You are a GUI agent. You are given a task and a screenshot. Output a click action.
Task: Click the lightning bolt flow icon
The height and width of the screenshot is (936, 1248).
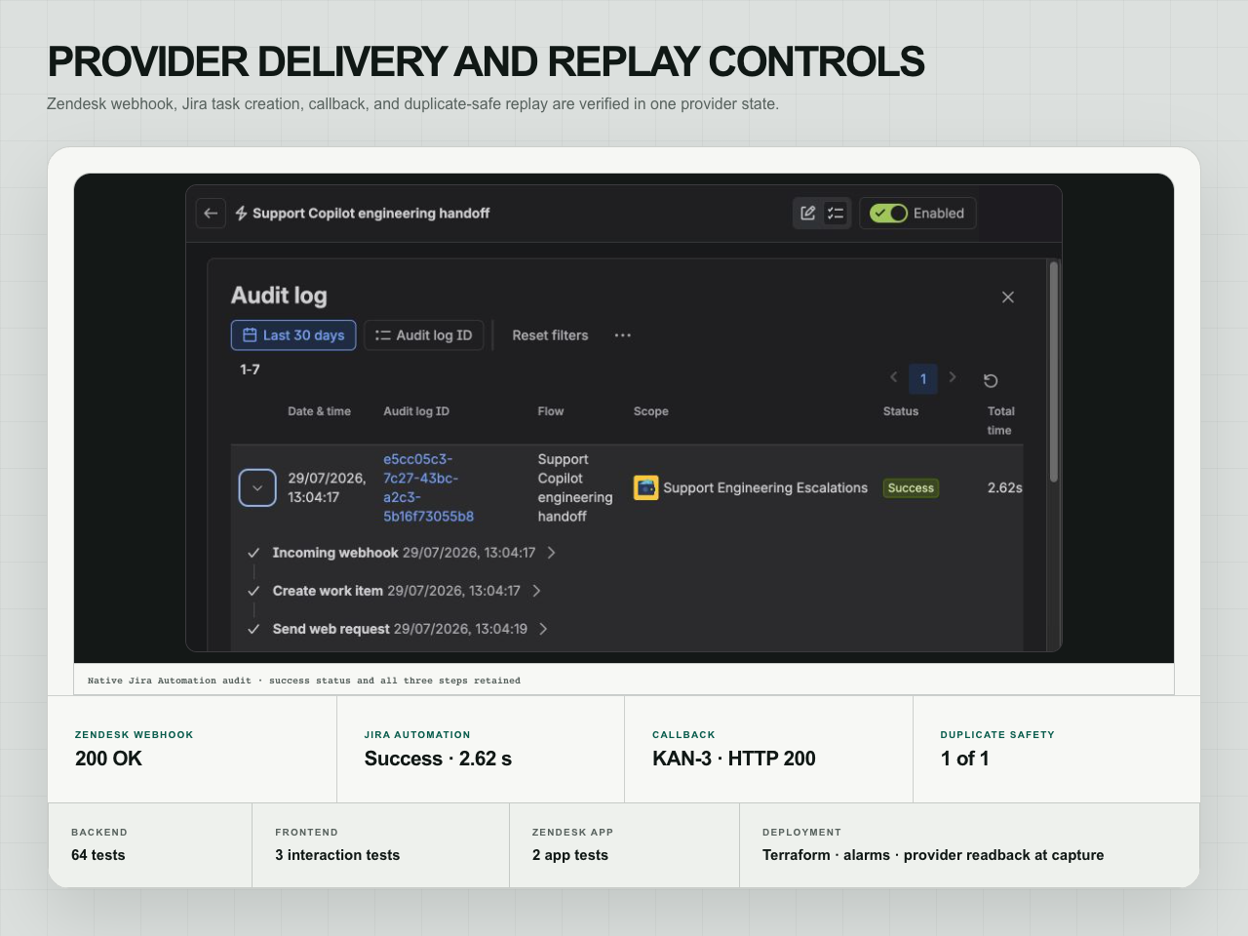pos(241,213)
